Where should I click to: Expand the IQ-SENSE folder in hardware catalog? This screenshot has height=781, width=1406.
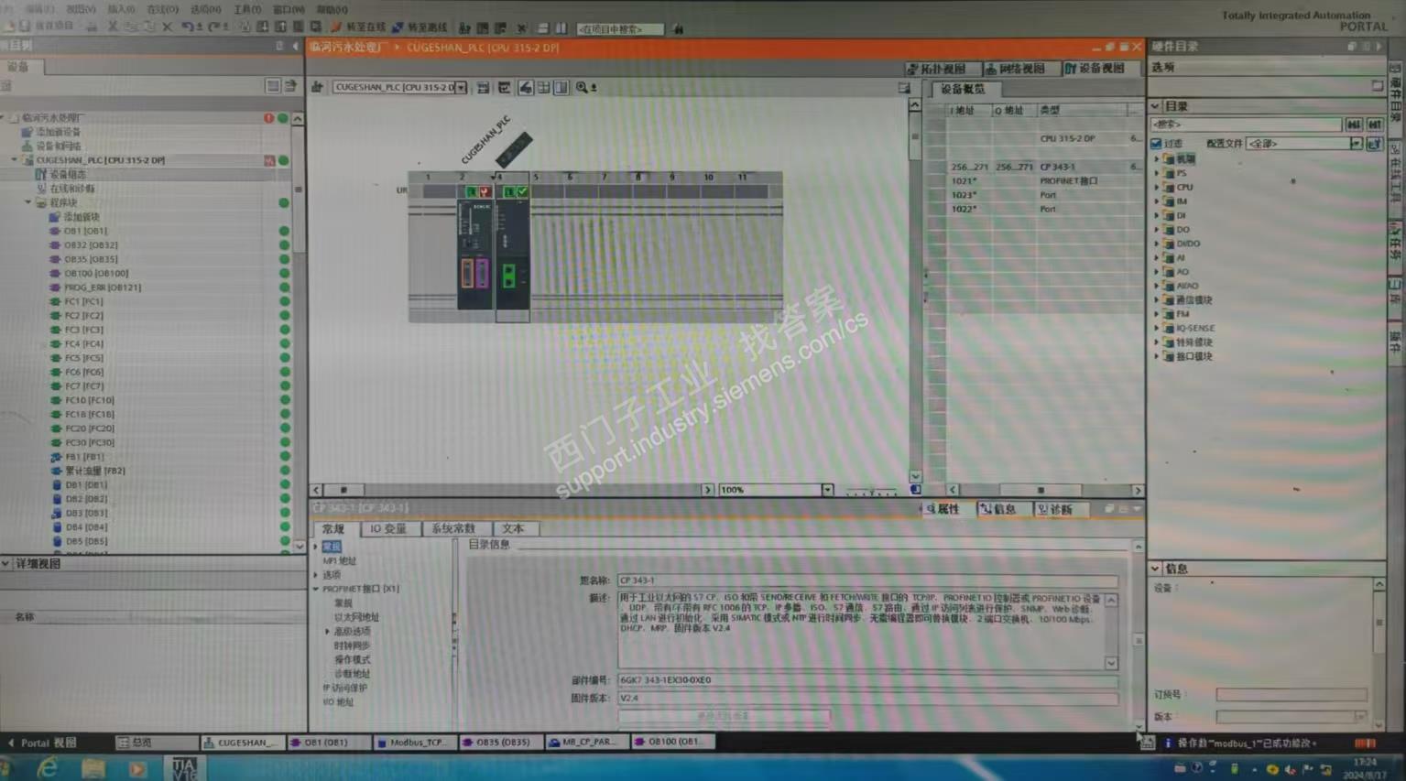click(x=1157, y=328)
